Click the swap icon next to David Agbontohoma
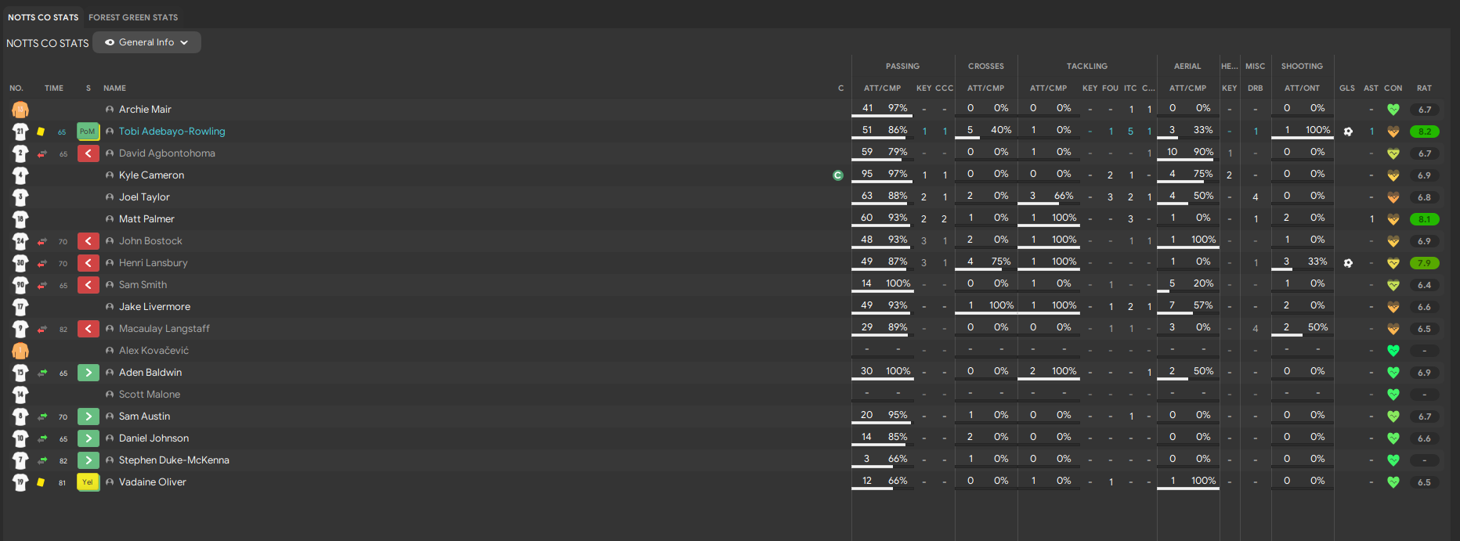The height and width of the screenshot is (541, 1460). click(x=42, y=153)
